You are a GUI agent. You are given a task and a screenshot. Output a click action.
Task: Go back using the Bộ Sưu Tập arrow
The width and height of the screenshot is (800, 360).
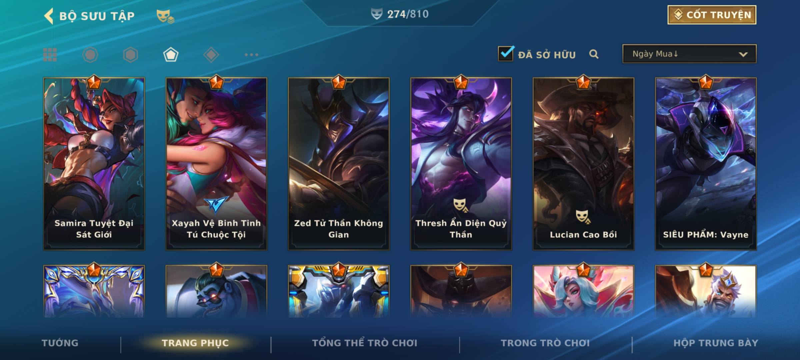pyautogui.click(x=49, y=16)
